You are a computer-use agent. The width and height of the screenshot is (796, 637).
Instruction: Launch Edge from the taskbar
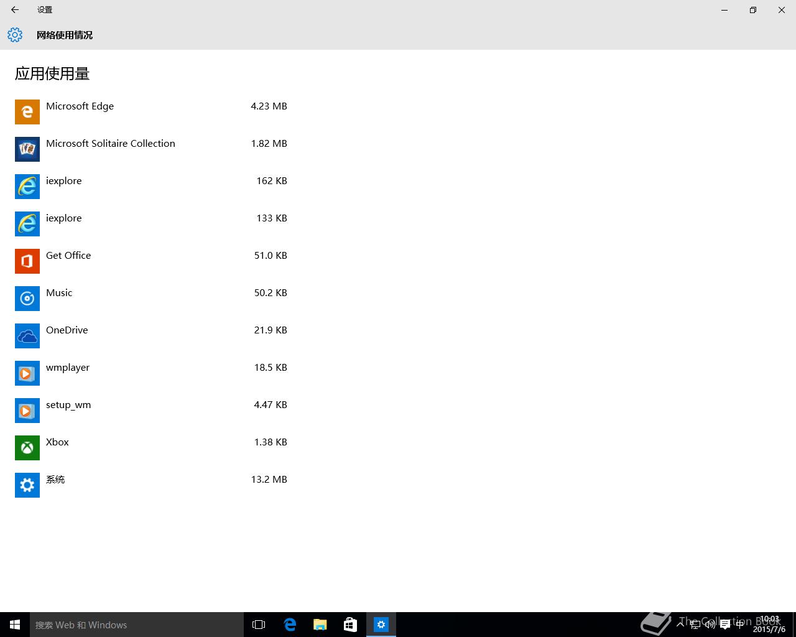[290, 625]
